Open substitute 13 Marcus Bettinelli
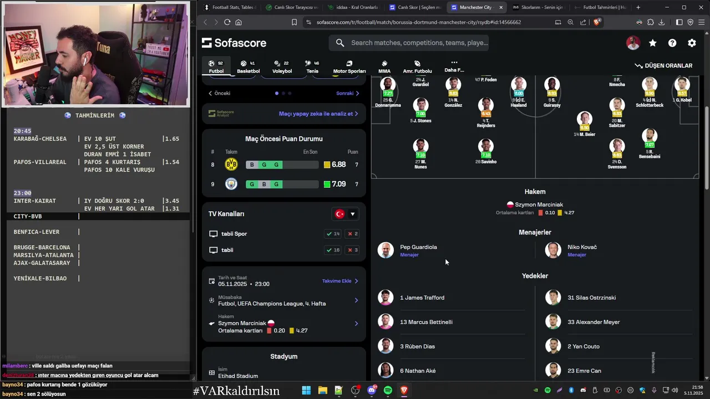Image resolution: width=710 pixels, height=399 pixels. (x=452, y=322)
